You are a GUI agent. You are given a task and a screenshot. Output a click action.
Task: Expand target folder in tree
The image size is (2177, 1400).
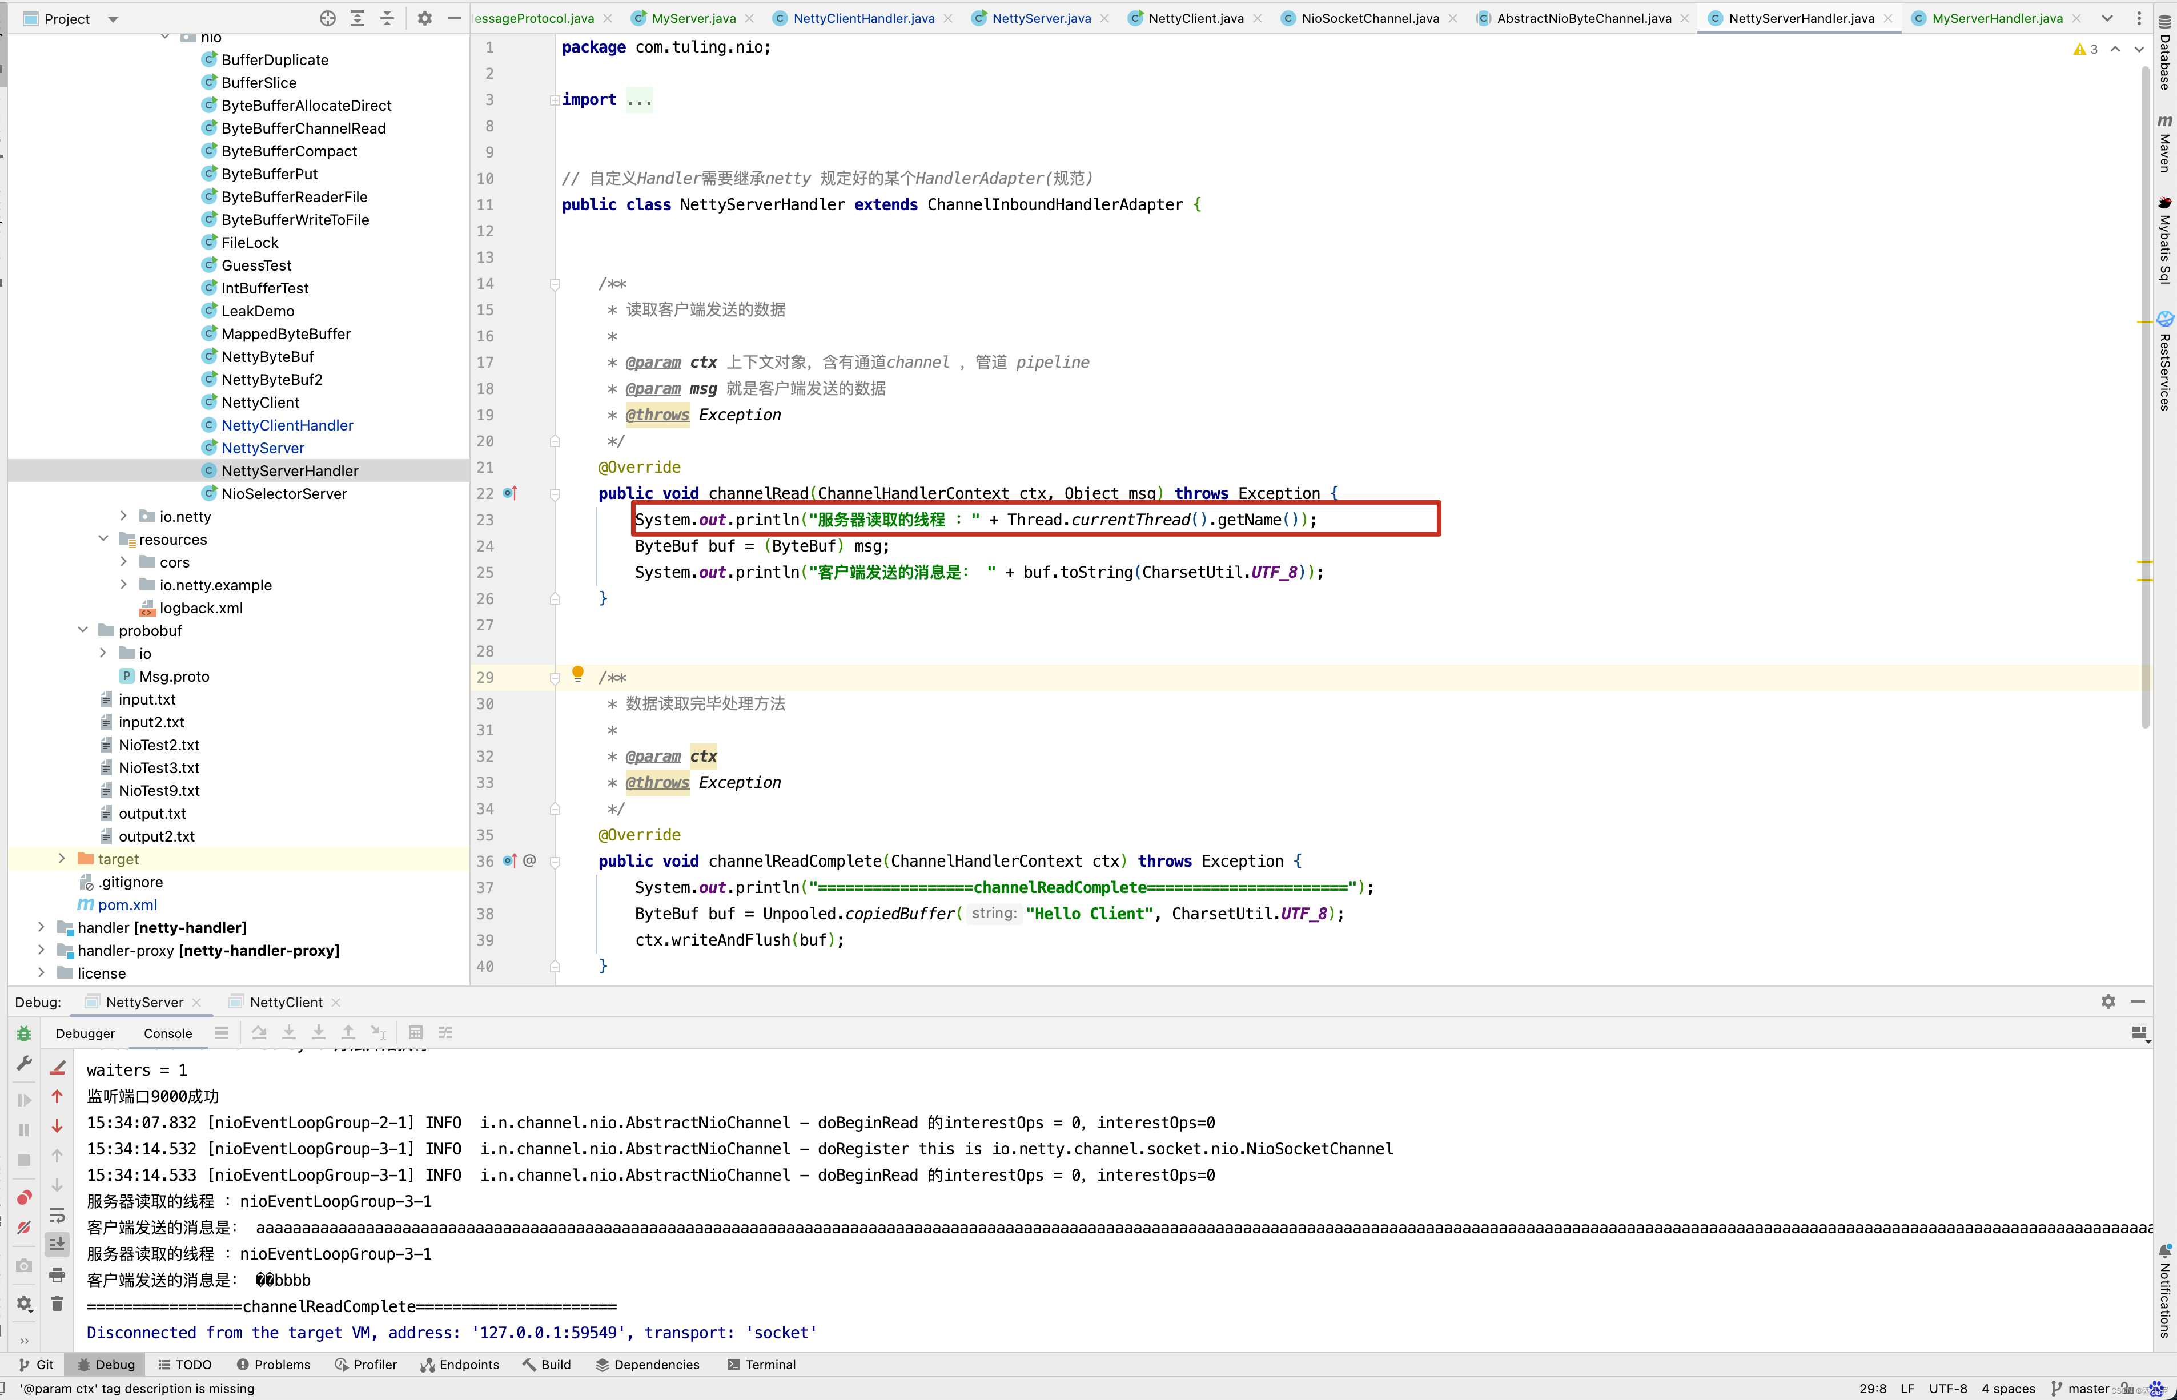point(62,858)
